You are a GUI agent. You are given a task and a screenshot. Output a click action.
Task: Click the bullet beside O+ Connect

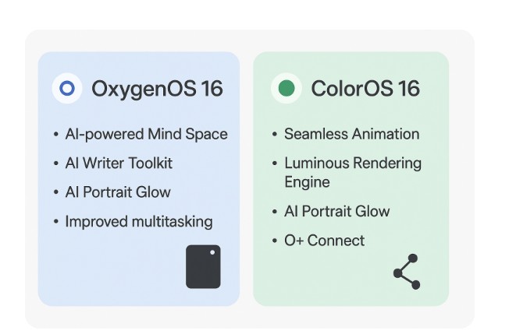(x=275, y=241)
